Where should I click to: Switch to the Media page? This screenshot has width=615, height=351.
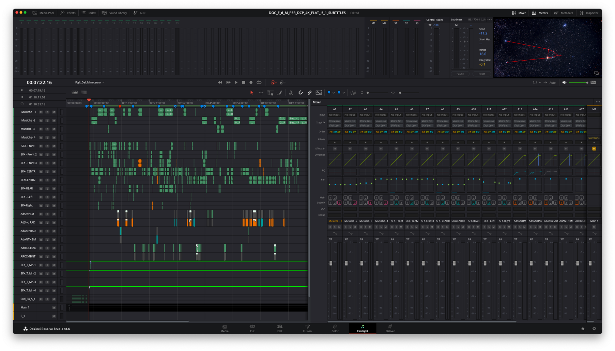pyautogui.click(x=225, y=329)
